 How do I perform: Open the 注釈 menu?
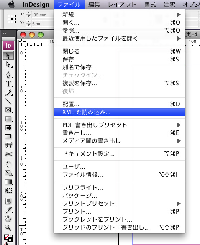[169, 4]
